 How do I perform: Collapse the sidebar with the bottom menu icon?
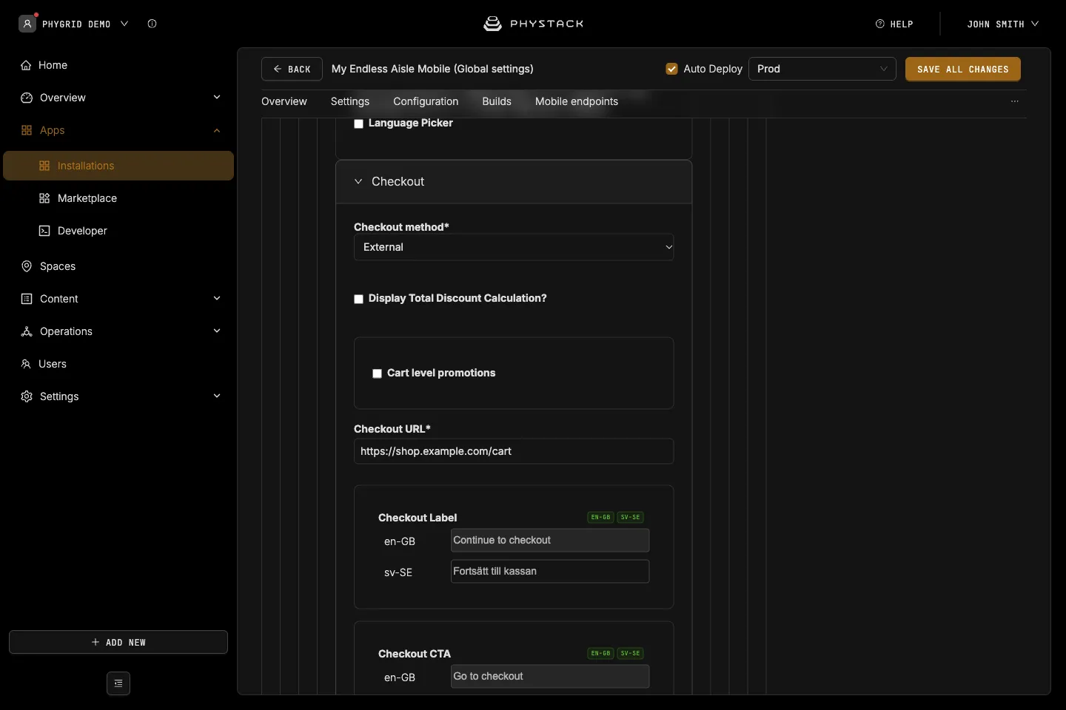click(x=118, y=683)
